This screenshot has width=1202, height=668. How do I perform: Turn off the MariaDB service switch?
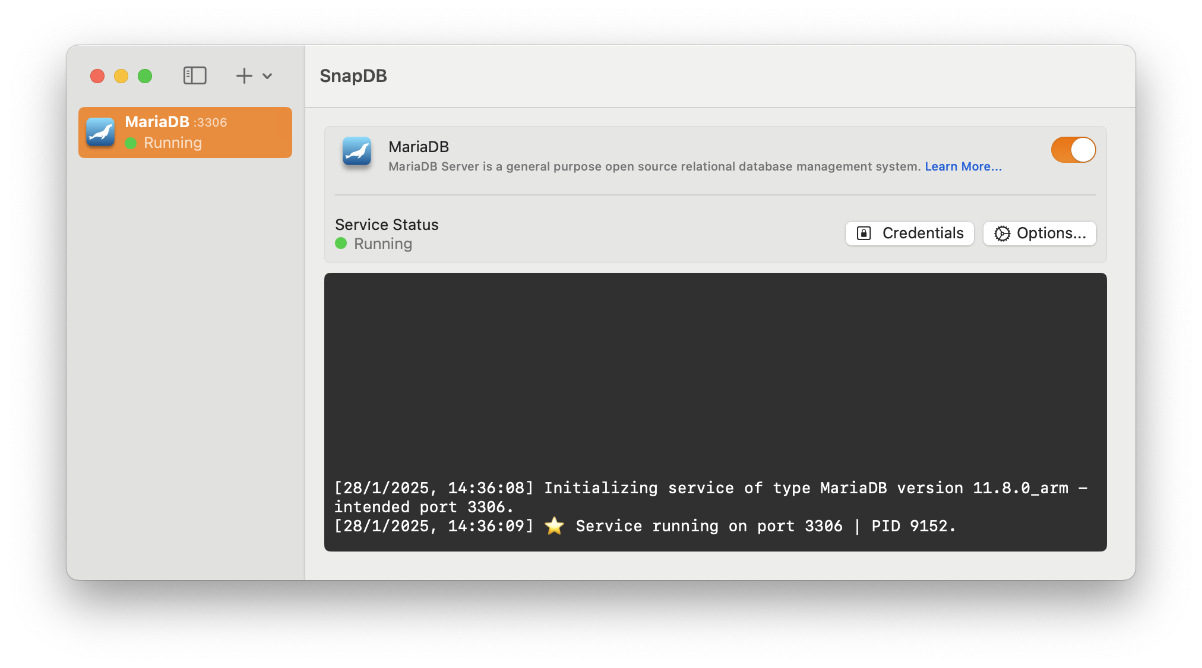(x=1073, y=150)
